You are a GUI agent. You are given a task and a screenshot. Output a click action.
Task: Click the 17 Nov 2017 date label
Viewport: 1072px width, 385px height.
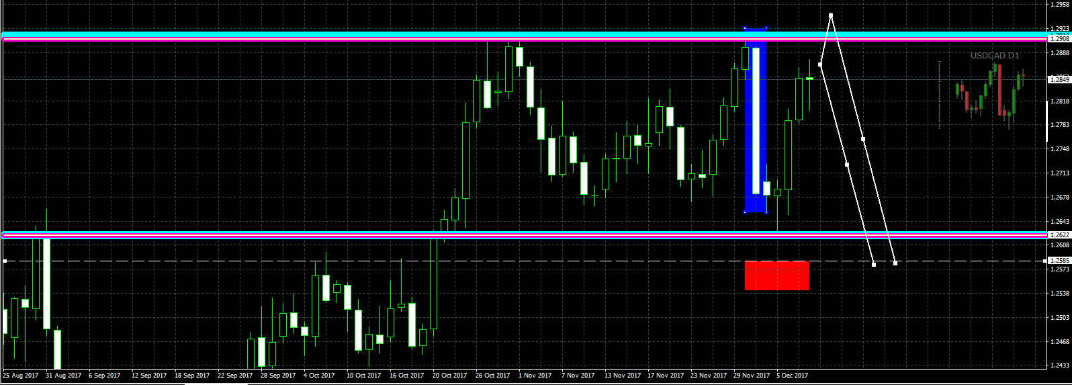665,376
